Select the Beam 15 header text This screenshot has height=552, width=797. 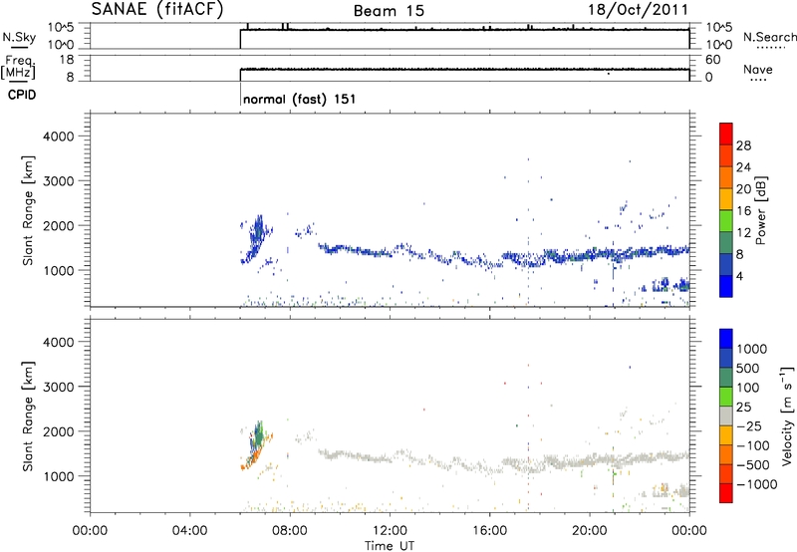[x=389, y=11]
